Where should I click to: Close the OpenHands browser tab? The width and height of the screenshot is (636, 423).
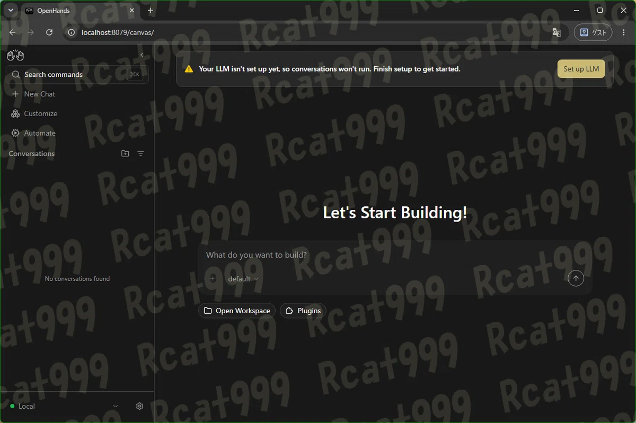[132, 11]
